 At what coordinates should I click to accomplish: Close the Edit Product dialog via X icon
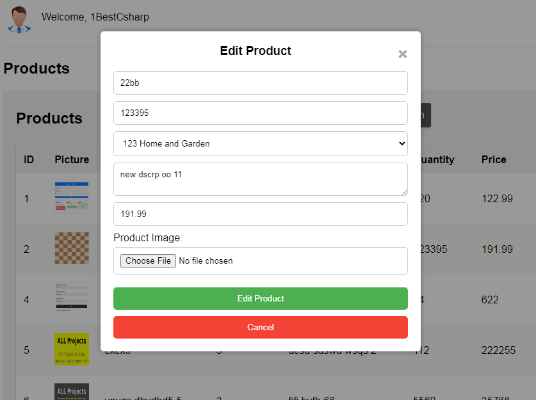(402, 54)
